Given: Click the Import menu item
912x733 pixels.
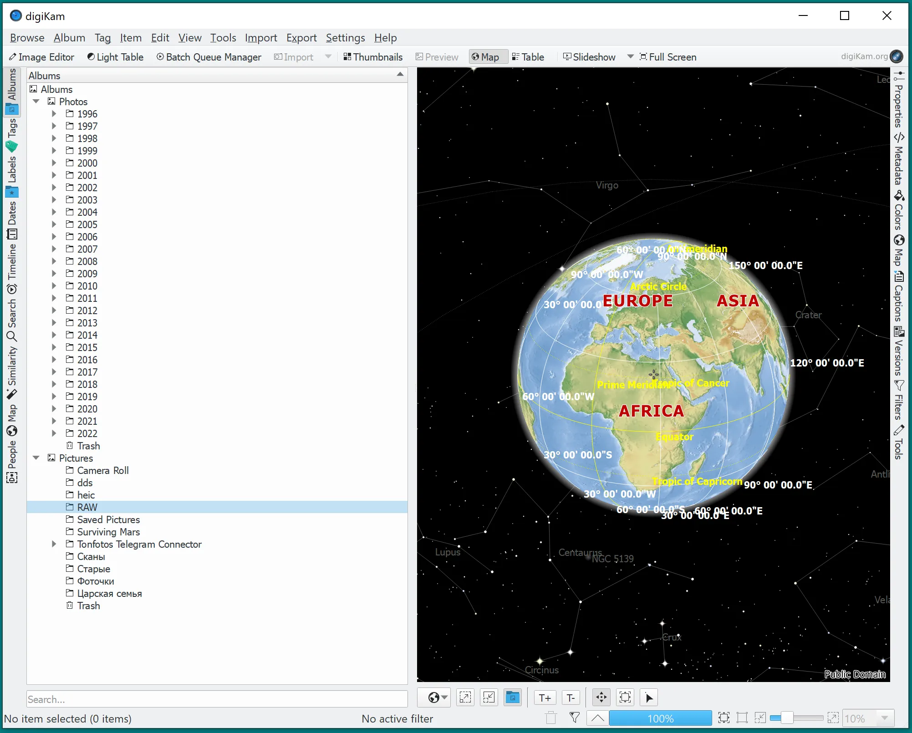Looking at the screenshot, I should (x=260, y=37).
